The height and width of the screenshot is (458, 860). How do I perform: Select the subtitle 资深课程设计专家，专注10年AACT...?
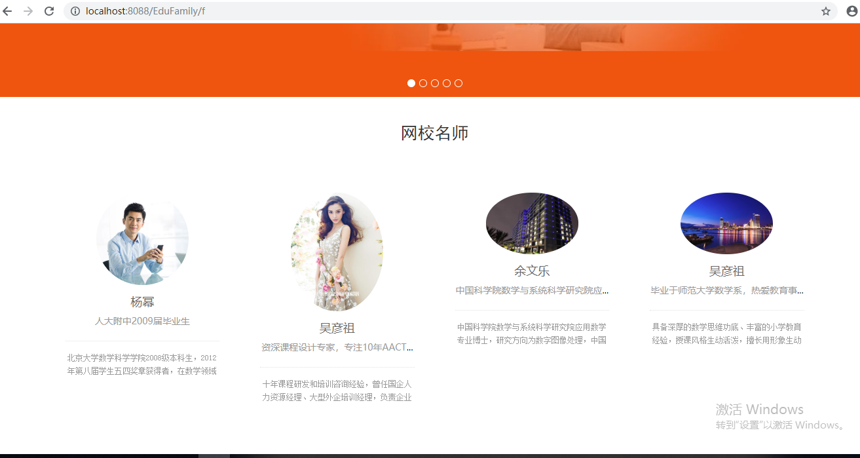(337, 347)
